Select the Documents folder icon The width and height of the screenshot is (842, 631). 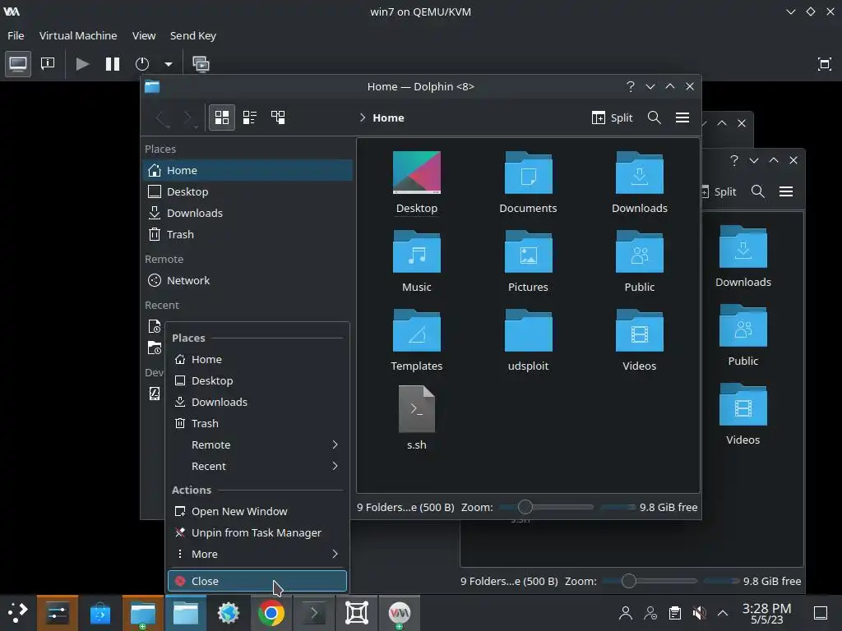click(529, 173)
